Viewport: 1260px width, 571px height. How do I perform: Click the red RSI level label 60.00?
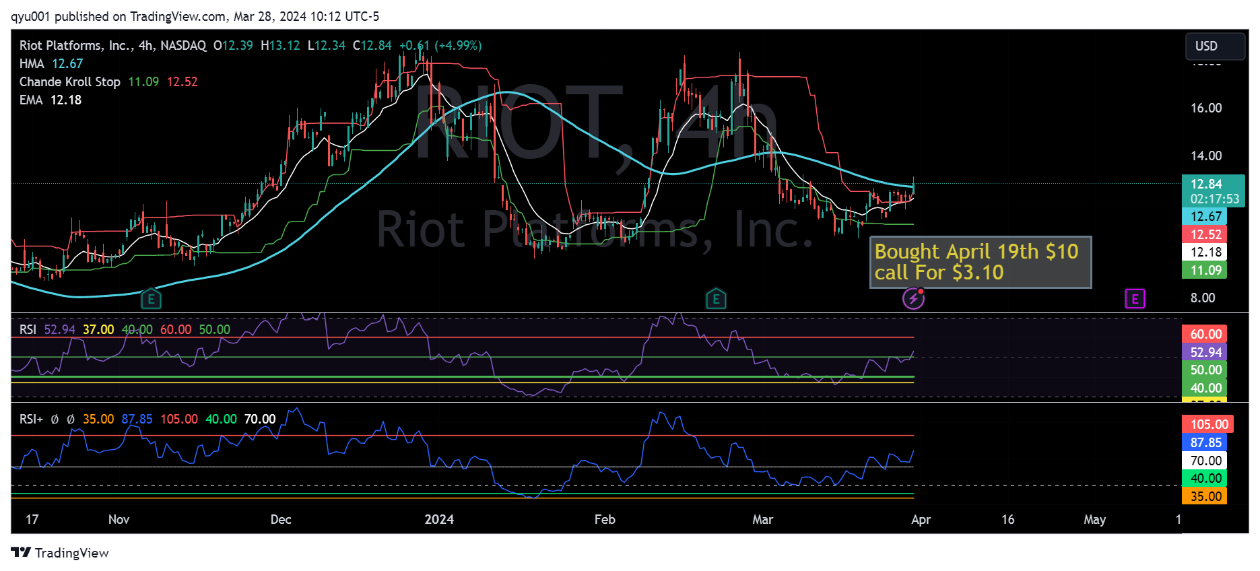(1205, 334)
